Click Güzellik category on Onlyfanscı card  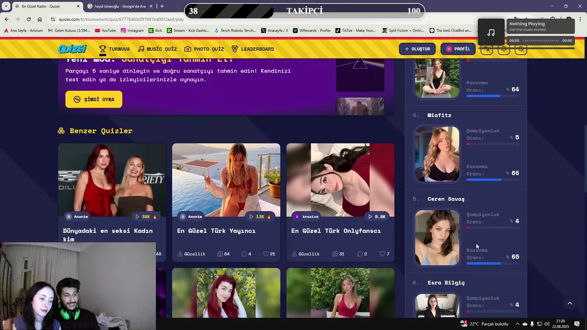pos(305,254)
